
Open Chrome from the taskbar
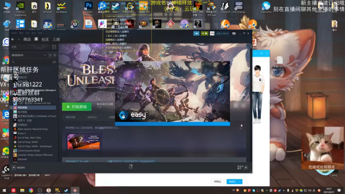tap(31, 191)
